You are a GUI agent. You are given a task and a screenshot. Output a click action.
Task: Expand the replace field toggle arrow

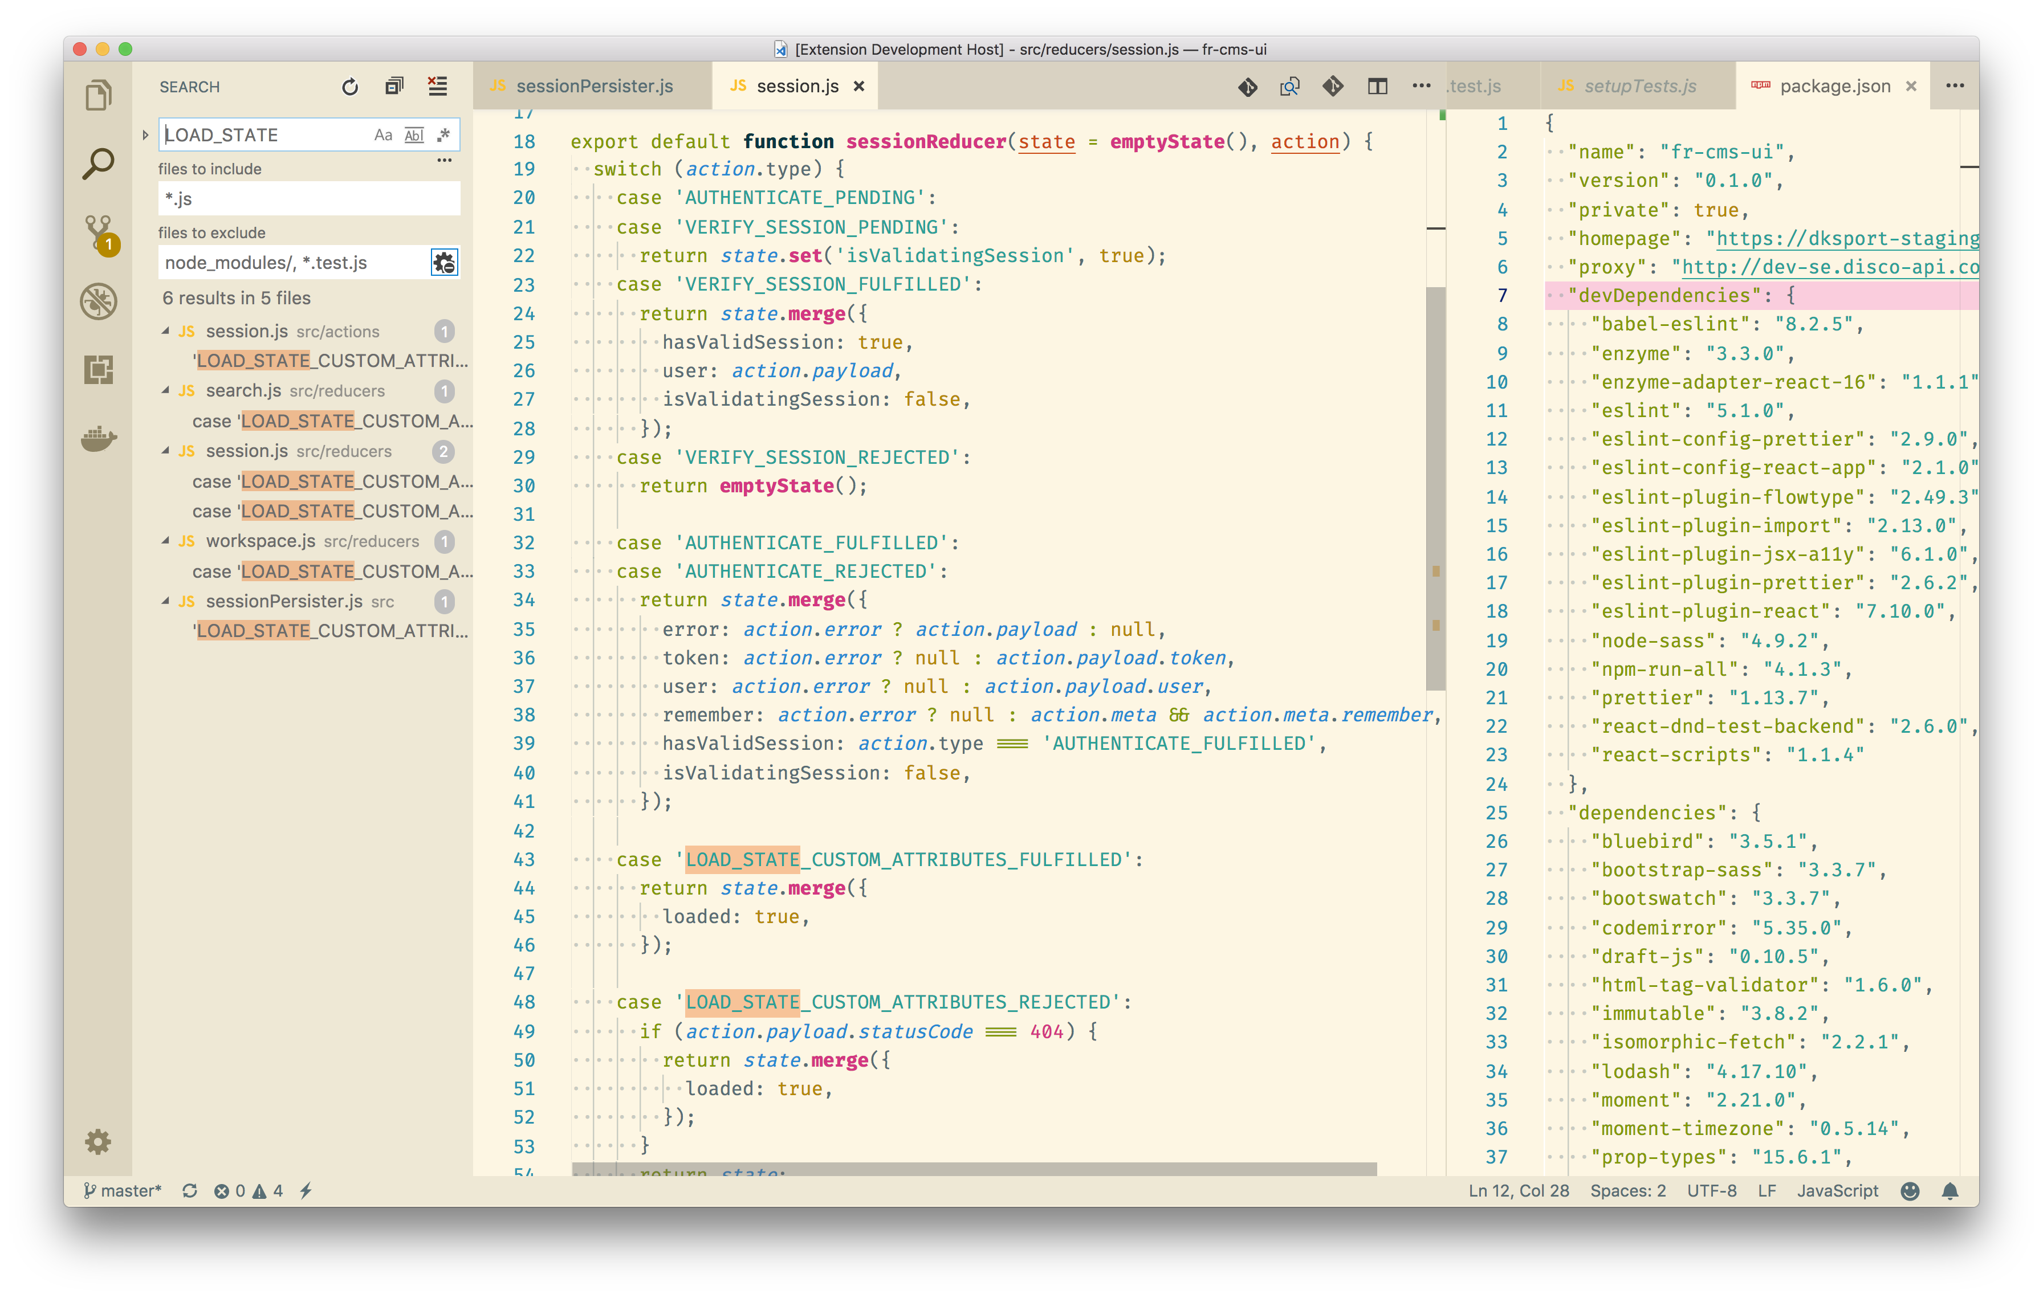(145, 135)
